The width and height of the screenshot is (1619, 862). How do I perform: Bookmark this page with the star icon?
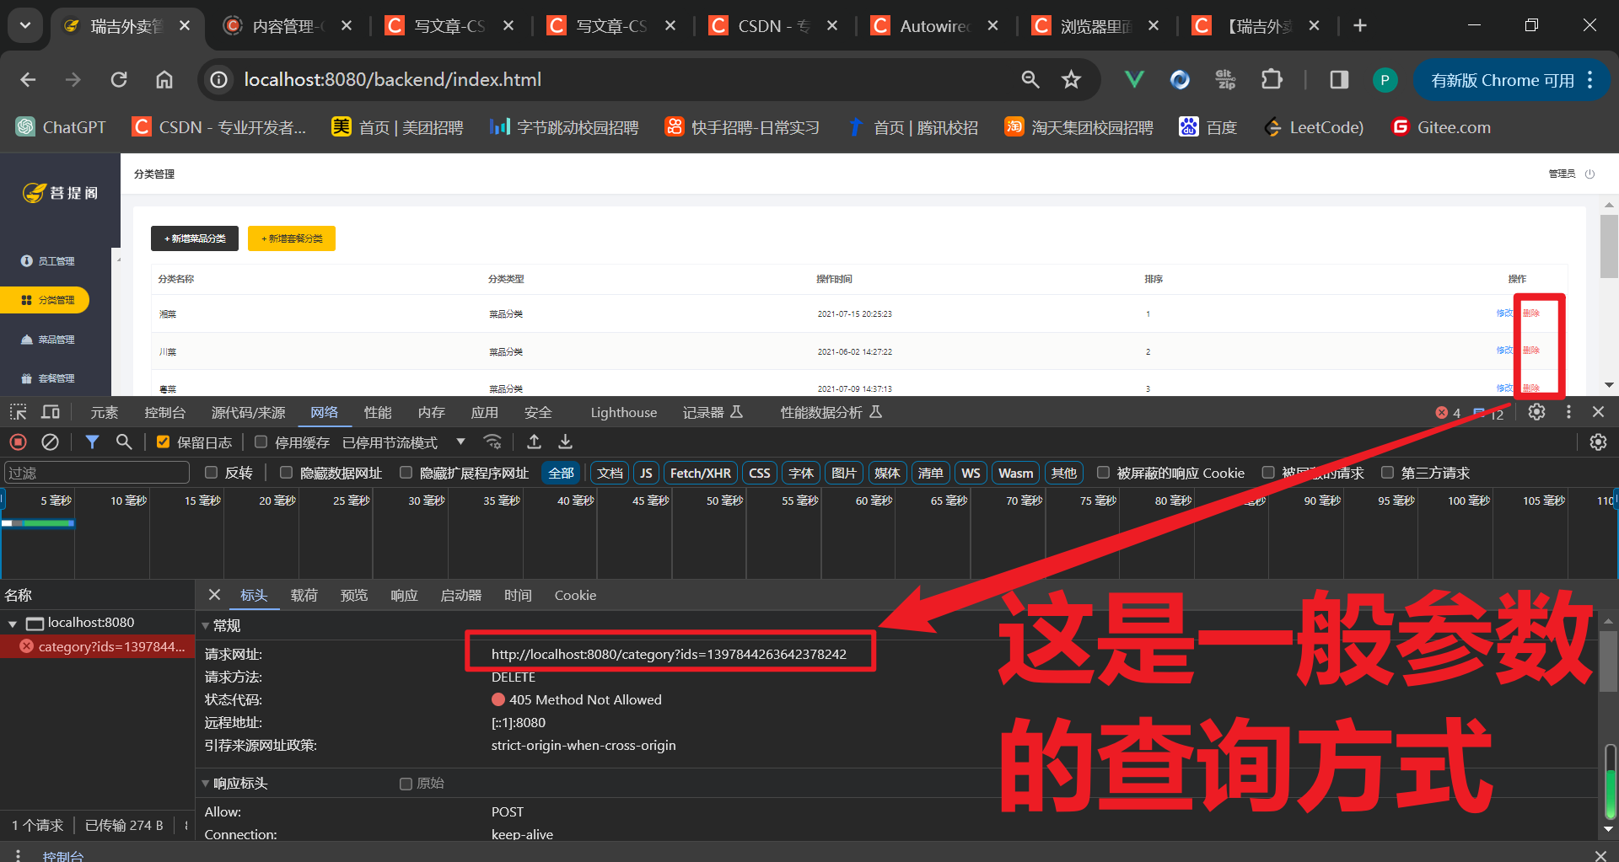(1071, 80)
